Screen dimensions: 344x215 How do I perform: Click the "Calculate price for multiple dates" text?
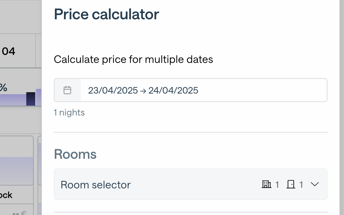[x=133, y=60]
